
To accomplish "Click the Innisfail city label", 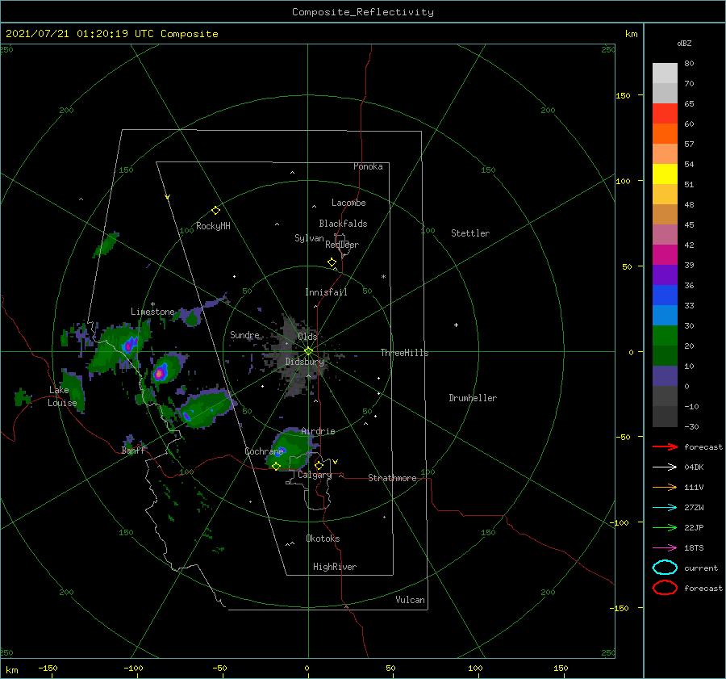I will 326,292.
